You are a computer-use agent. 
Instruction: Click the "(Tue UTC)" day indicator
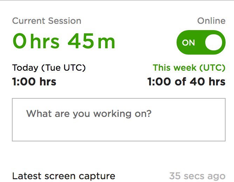click(66, 68)
